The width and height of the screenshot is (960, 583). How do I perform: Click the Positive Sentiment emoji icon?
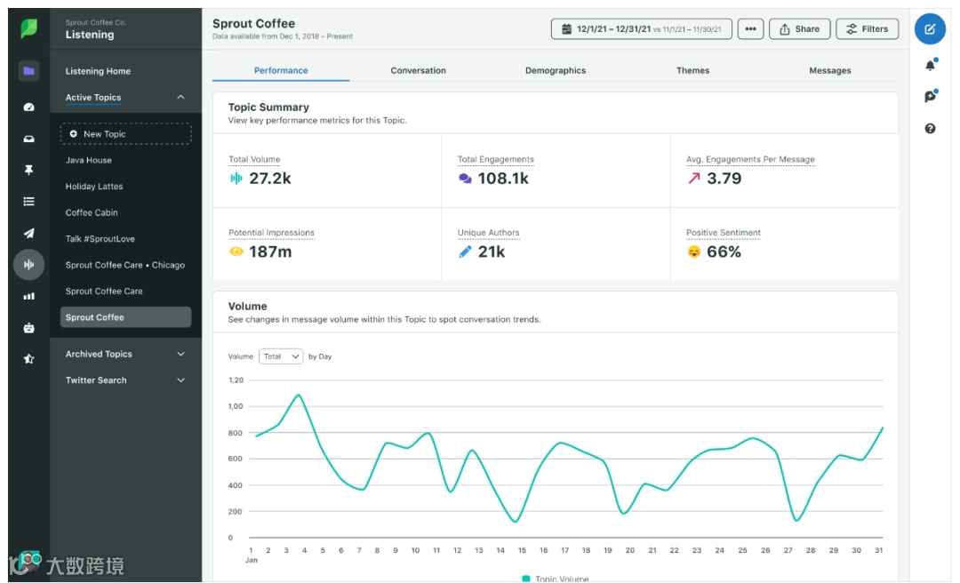coord(693,252)
